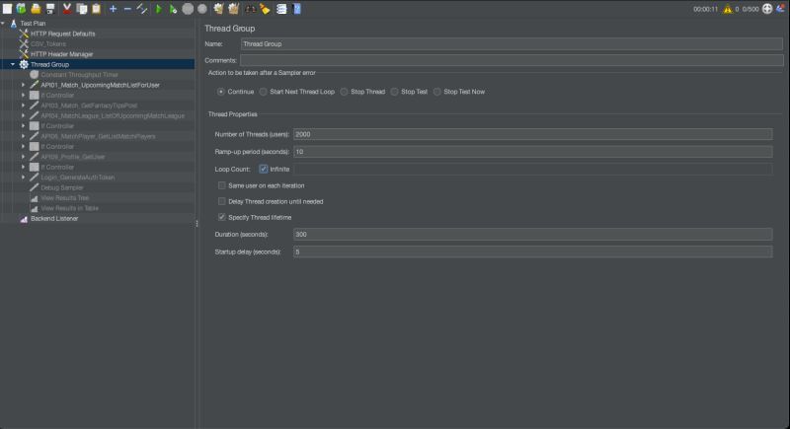Click the threads status icon beside 0/500
The height and width of the screenshot is (429, 790).
pyautogui.click(x=767, y=9)
